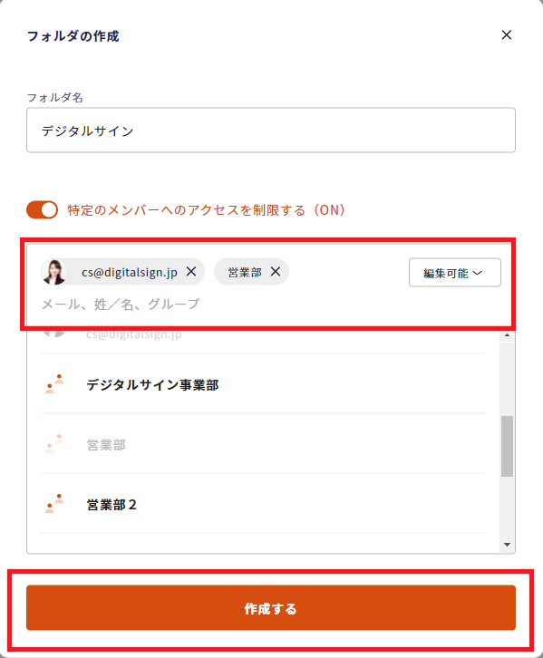This screenshot has width=543, height=658.
Task: Focus the フォルダ名 input field
Action: pos(271,131)
